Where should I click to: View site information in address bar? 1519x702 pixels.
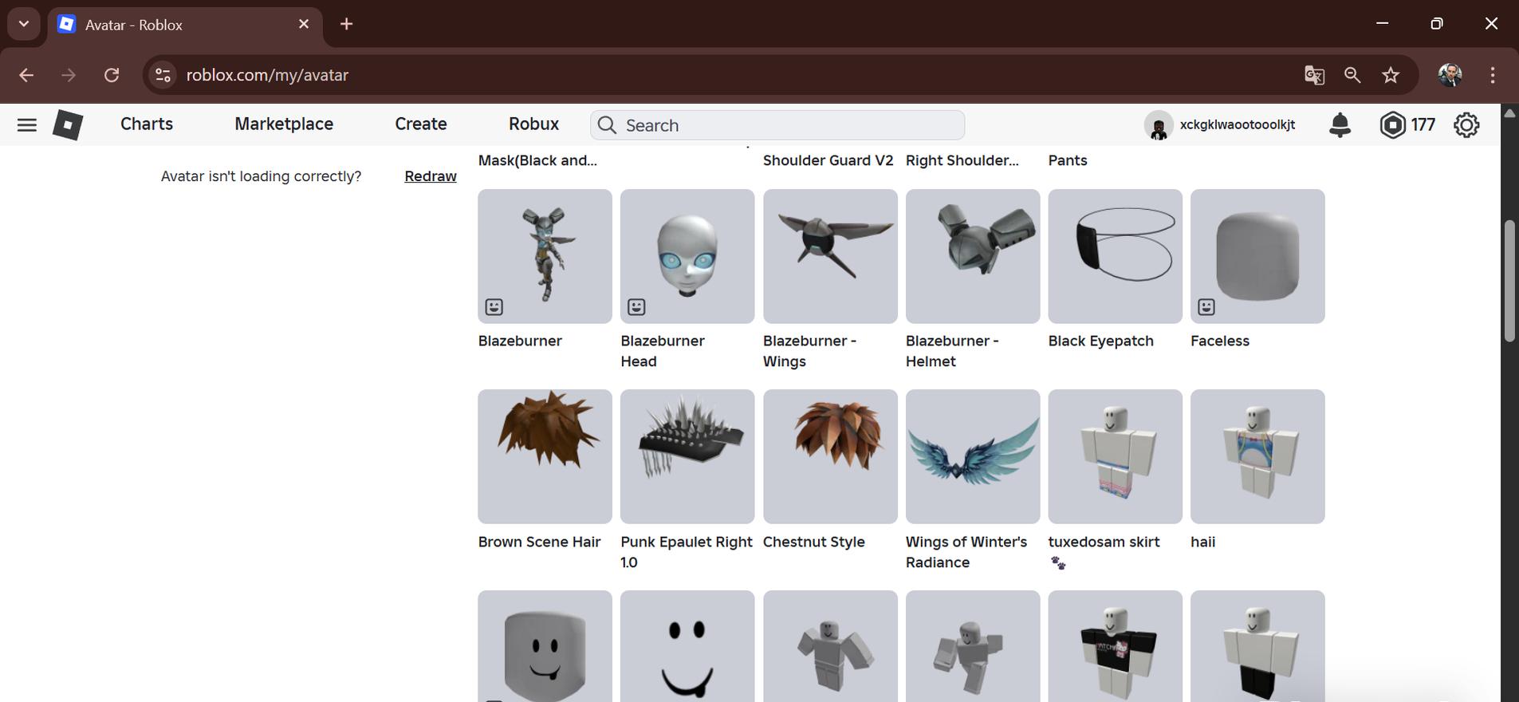(163, 75)
